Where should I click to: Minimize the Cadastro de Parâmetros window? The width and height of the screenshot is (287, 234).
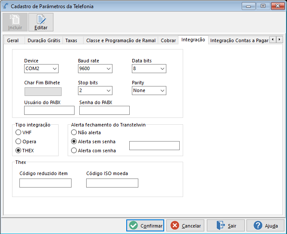click(x=248, y=6)
